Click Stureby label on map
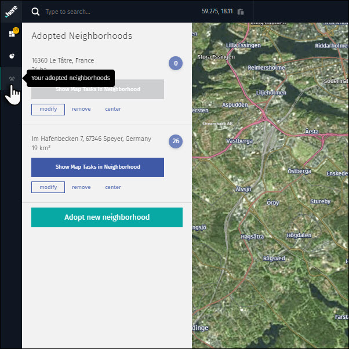The image size is (349, 349). [x=320, y=201]
